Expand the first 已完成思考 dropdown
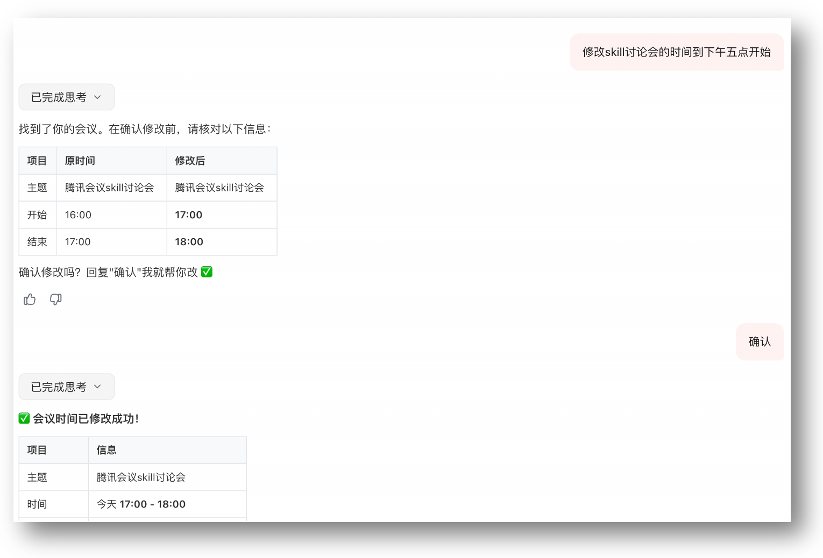The width and height of the screenshot is (823, 558). pyautogui.click(x=67, y=97)
